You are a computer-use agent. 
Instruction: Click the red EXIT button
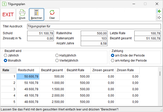click(8, 14)
